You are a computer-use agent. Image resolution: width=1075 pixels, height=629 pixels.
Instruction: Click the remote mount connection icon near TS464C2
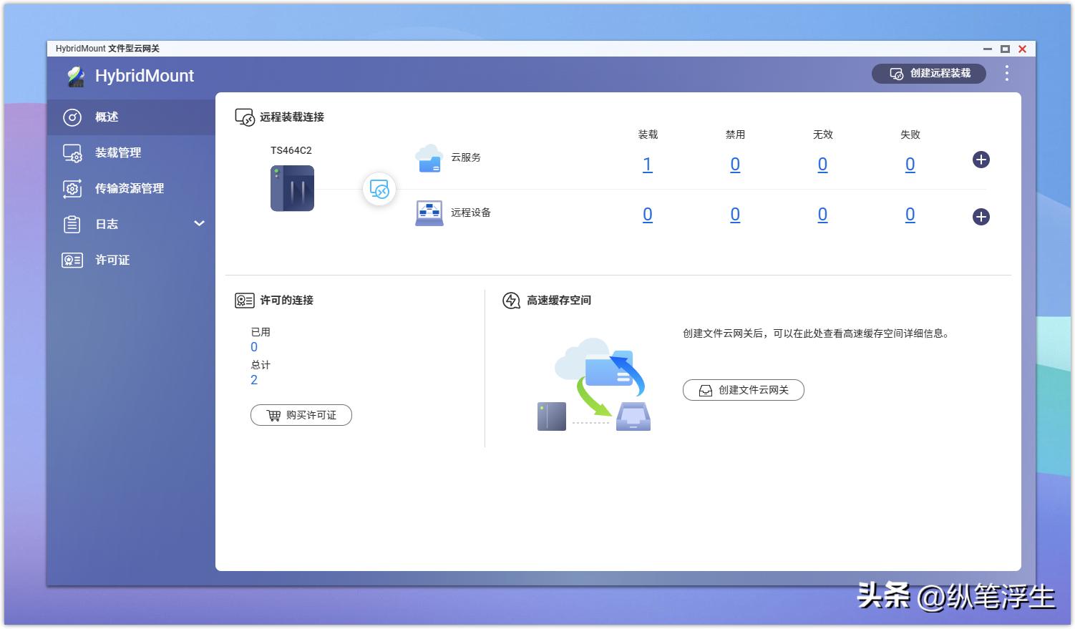[379, 189]
